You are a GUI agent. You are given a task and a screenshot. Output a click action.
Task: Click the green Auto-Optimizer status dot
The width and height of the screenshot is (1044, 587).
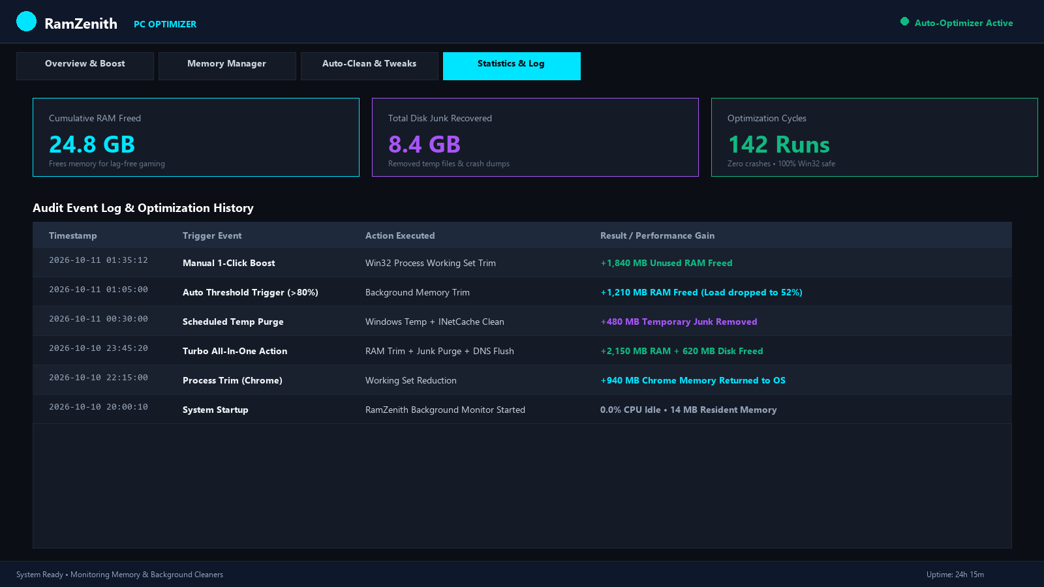coord(904,22)
